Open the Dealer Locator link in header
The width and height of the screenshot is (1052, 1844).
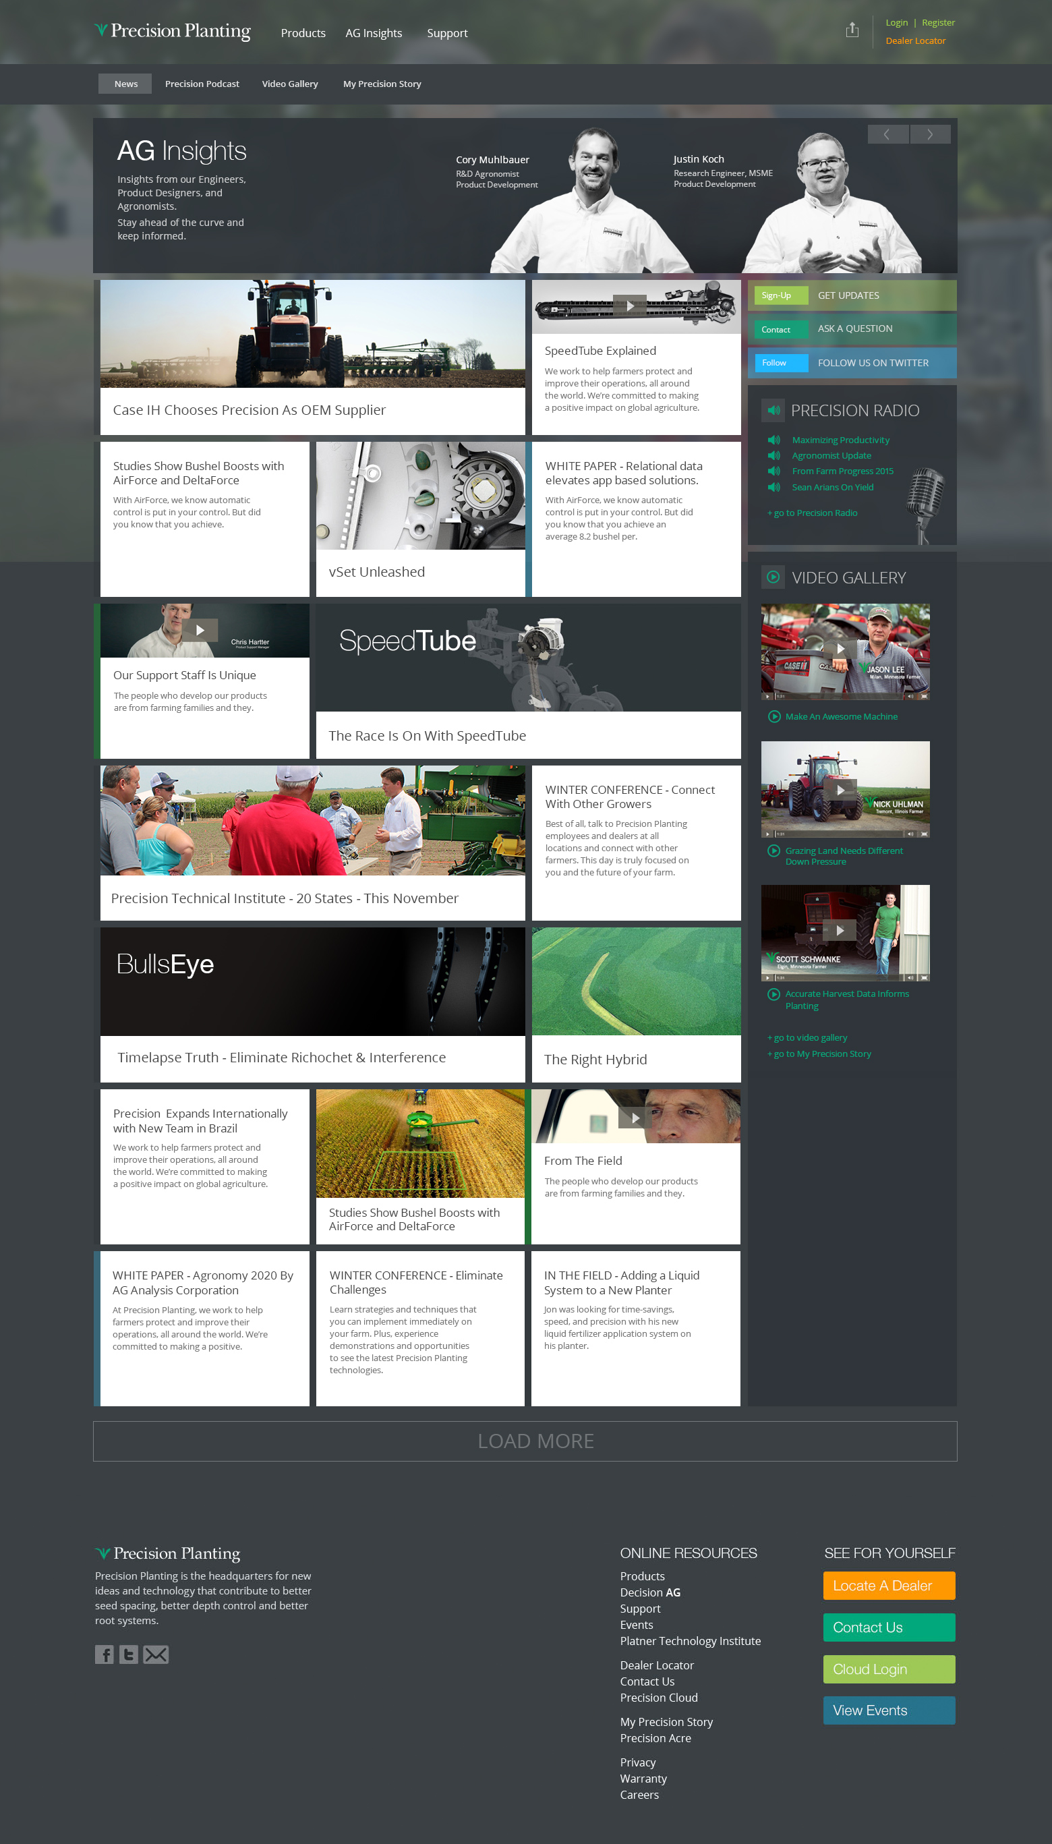(x=914, y=41)
